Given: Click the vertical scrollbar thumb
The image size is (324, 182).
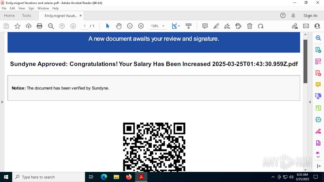Looking at the screenshot, I should [305, 61].
